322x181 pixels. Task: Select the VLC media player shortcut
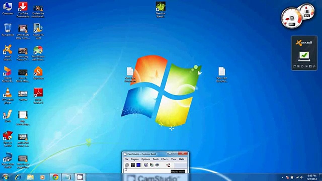(x=8, y=96)
